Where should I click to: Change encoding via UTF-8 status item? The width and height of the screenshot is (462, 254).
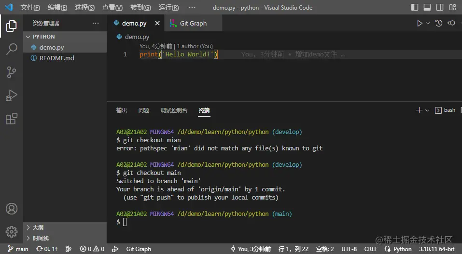(x=349, y=249)
